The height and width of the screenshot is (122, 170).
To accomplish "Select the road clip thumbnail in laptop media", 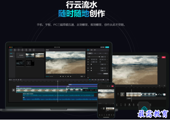I will pyautogui.click(x=30, y=55).
